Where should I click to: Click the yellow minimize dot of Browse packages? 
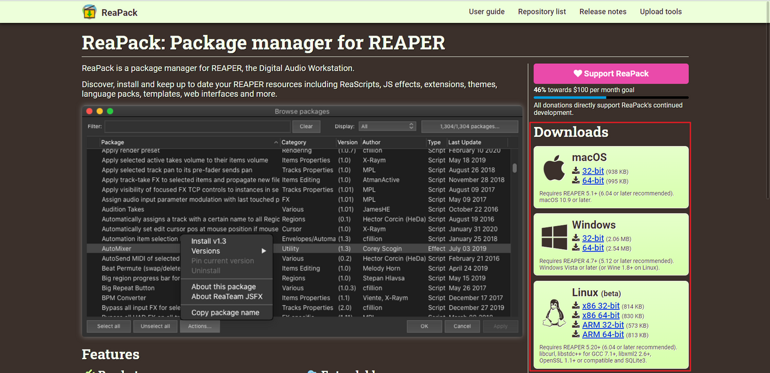tap(100, 111)
